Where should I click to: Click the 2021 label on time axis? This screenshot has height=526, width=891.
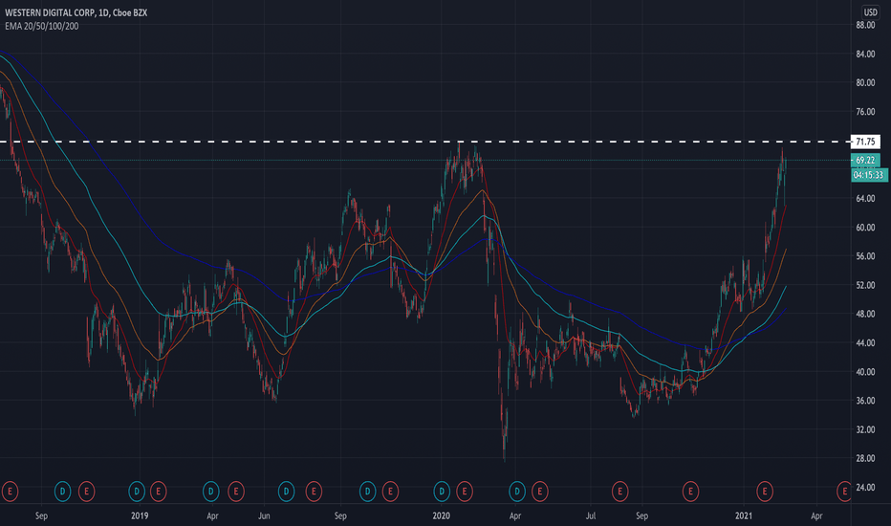743,515
